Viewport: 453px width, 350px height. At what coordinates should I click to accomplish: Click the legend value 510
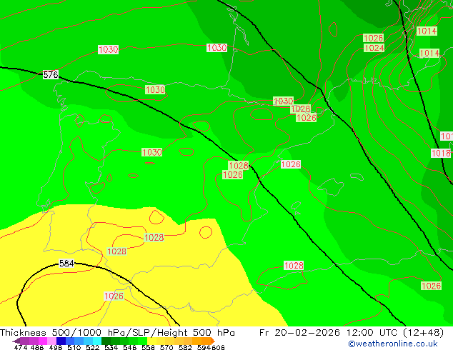(x=74, y=347)
